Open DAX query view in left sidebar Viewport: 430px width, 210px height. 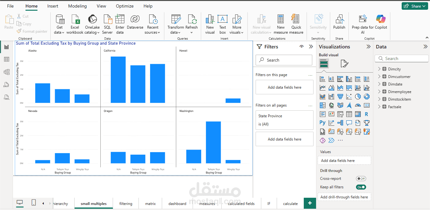point(7,85)
